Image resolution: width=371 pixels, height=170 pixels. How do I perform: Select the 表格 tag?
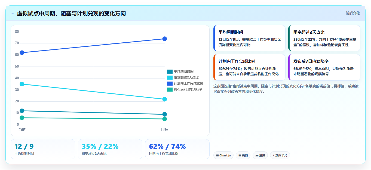tap(243, 155)
